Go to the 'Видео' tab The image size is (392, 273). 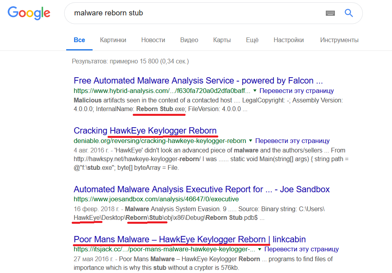tap(189, 40)
